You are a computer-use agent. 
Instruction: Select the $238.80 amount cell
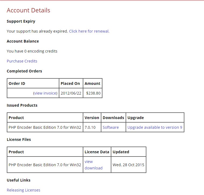coord(93,93)
